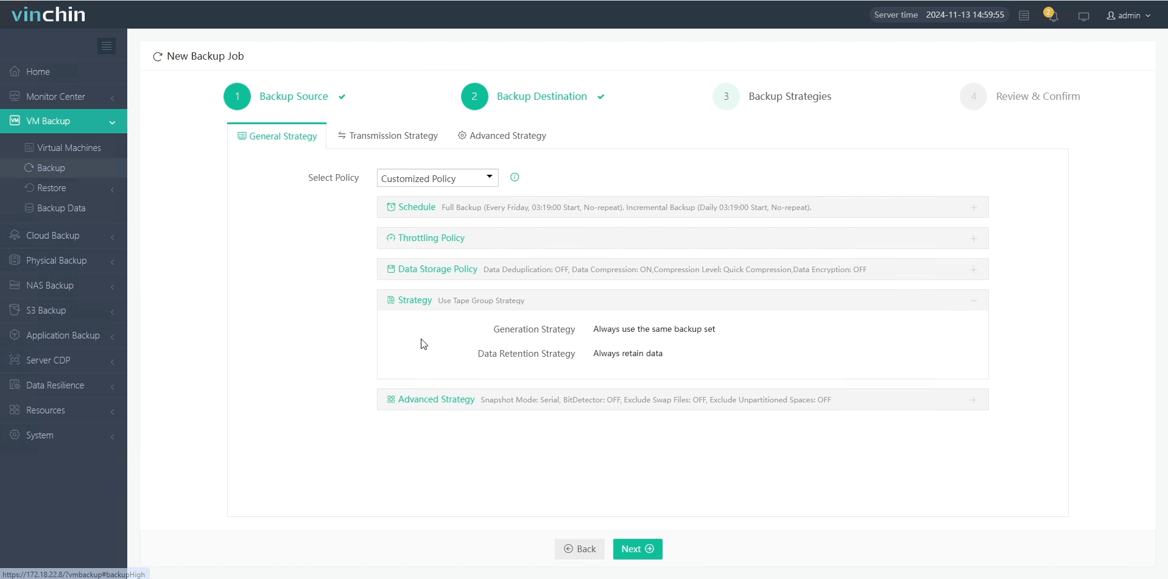Click step 4 Review & Confirm
1168x579 pixels.
1020,96
